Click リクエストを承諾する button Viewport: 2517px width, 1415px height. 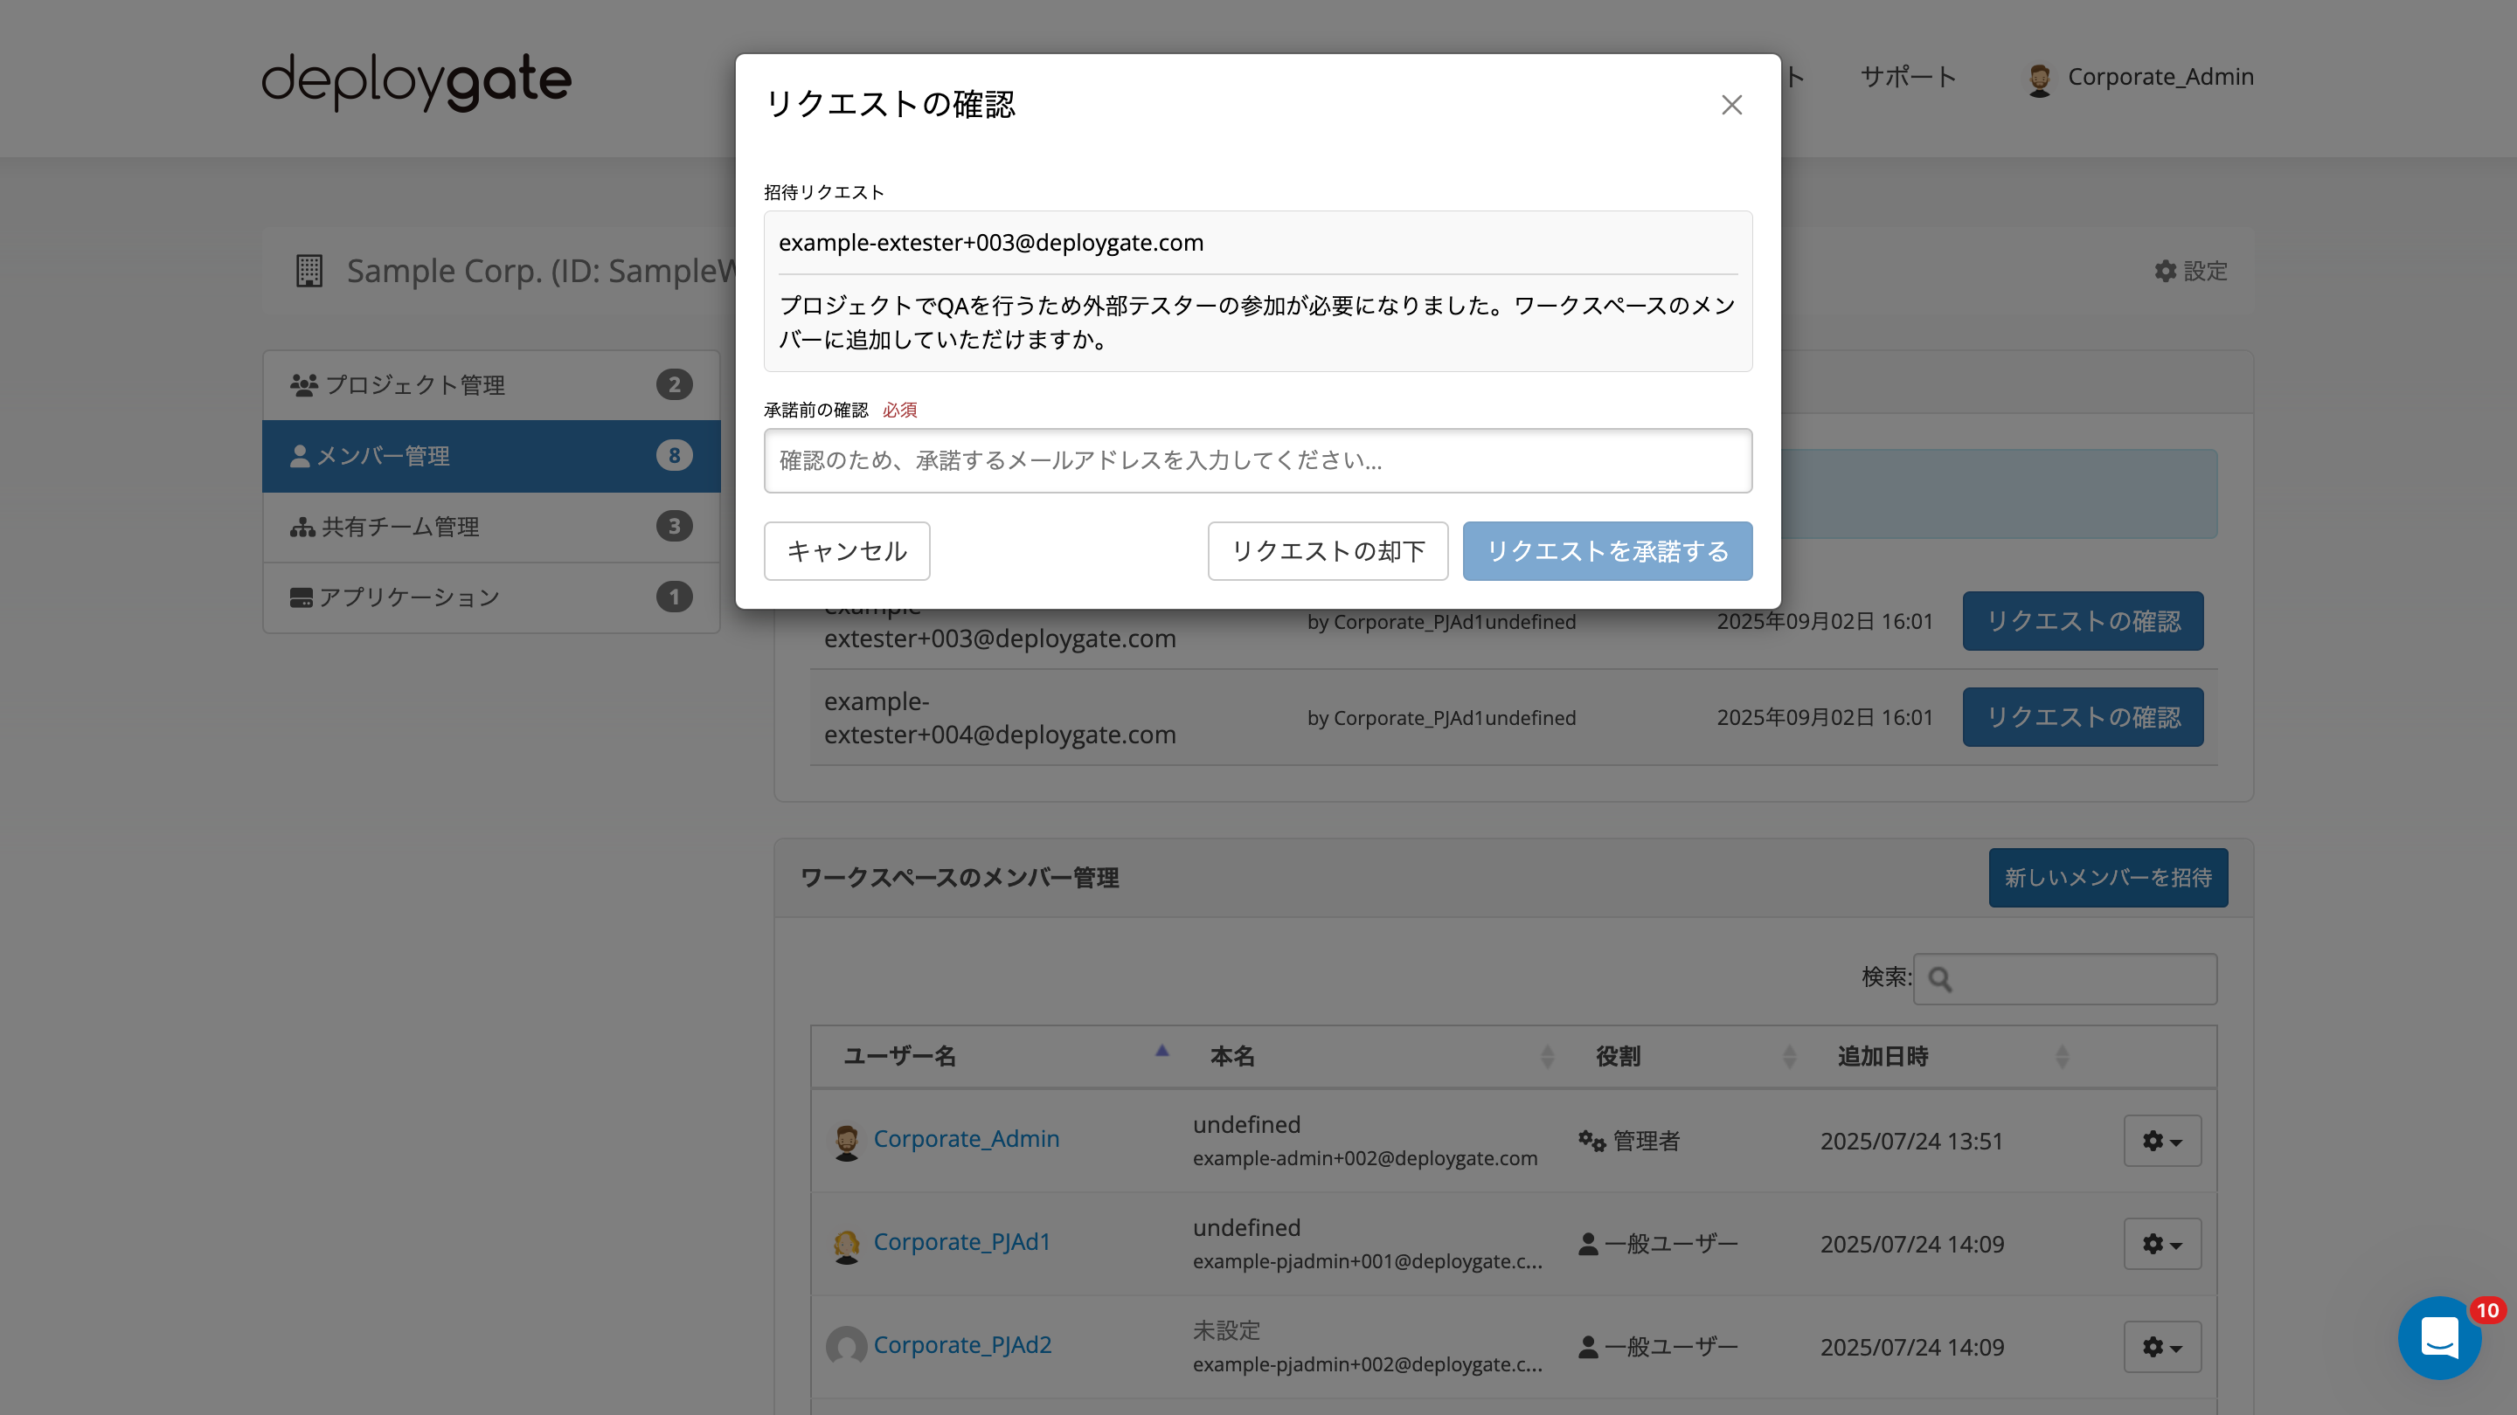(1606, 551)
